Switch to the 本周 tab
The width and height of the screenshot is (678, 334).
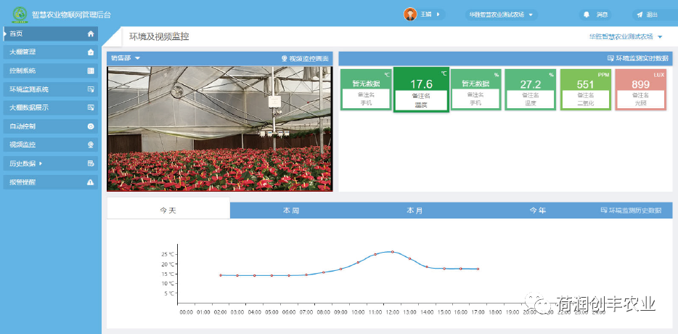pos(291,211)
